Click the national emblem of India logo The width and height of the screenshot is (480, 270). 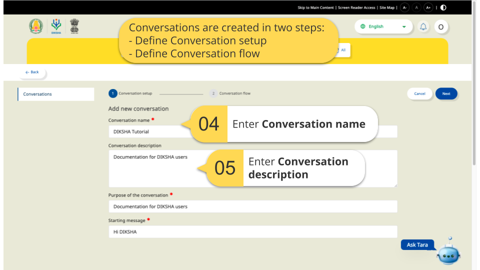click(x=73, y=26)
